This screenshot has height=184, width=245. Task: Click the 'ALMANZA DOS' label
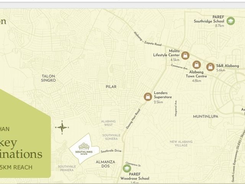(x=106, y=164)
